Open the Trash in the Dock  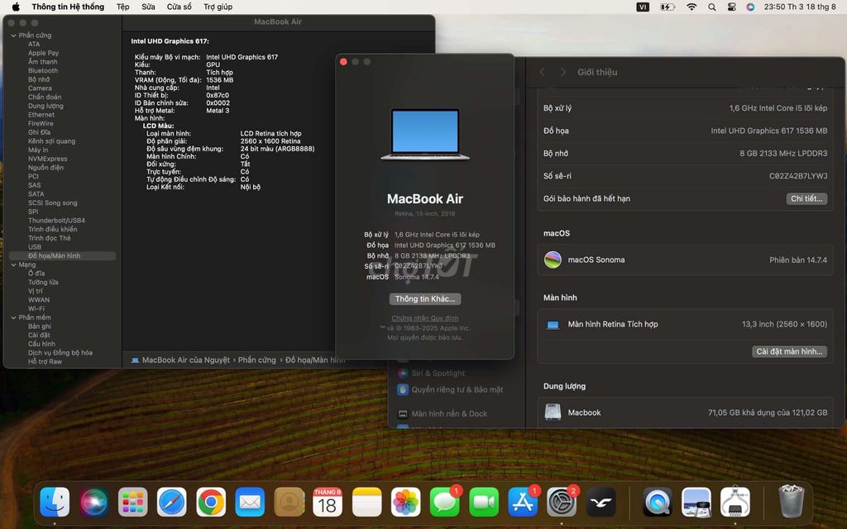click(792, 502)
